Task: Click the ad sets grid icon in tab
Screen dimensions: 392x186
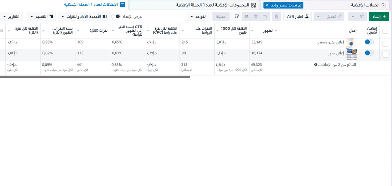Action: click(254, 5)
